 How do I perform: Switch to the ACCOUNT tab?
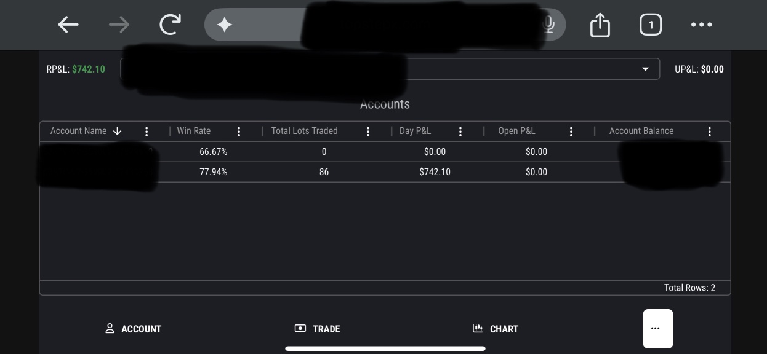[133, 329]
